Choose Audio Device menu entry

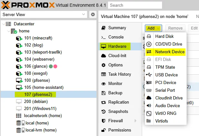click(x=166, y=106)
